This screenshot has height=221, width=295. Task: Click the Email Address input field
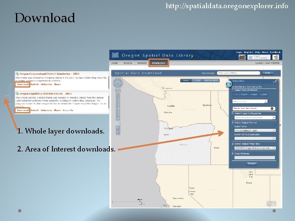pyautogui.click(x=254, y=158)
